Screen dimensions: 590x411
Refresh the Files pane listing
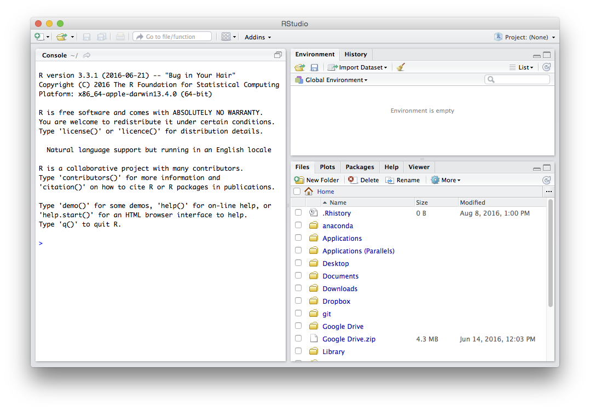click(547, 180)
